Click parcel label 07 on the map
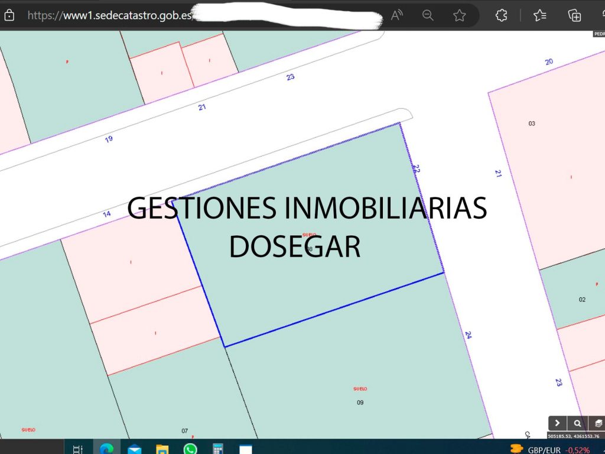This screenshot has width=605, height=454. tap(184, 430)
